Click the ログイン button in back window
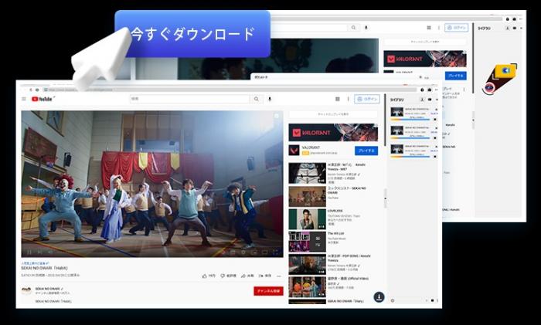 point(456,28)
